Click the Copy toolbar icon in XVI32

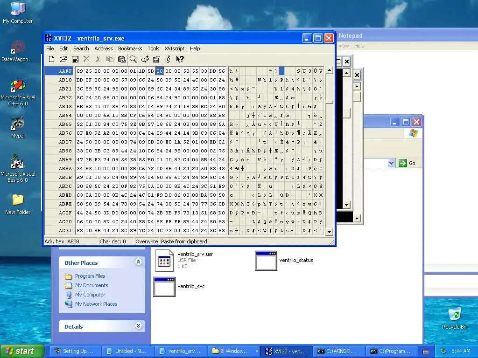coord(110,59)
